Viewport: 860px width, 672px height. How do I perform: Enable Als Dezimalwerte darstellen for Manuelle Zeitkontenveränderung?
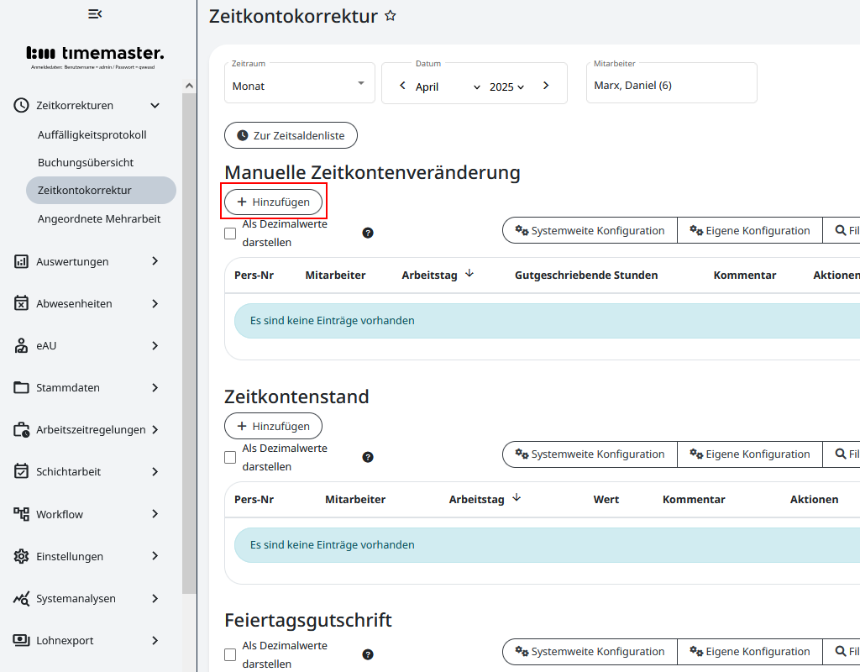point(230,233)
